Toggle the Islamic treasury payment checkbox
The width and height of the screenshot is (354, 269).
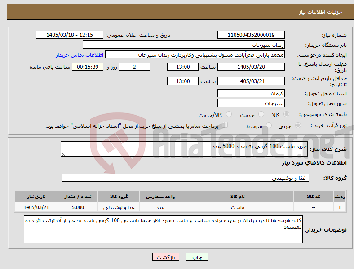tap(225, 125)
